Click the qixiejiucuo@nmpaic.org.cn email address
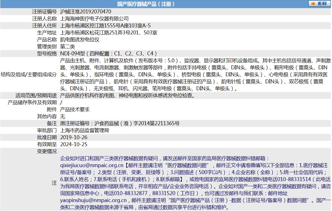 (x=92, y=165)
